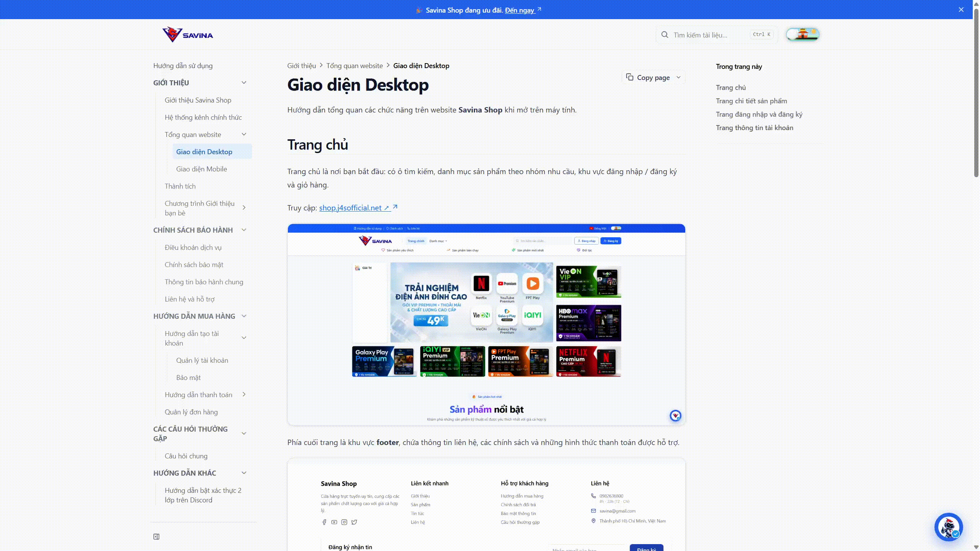Jump to Trang đăng nhập và đăng ký section
The image size is (980, 551).
point(759,114)
